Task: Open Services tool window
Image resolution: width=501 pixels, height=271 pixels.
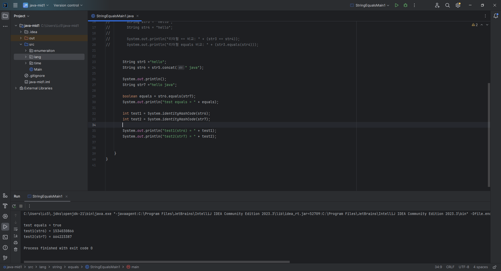Action: 5,216
